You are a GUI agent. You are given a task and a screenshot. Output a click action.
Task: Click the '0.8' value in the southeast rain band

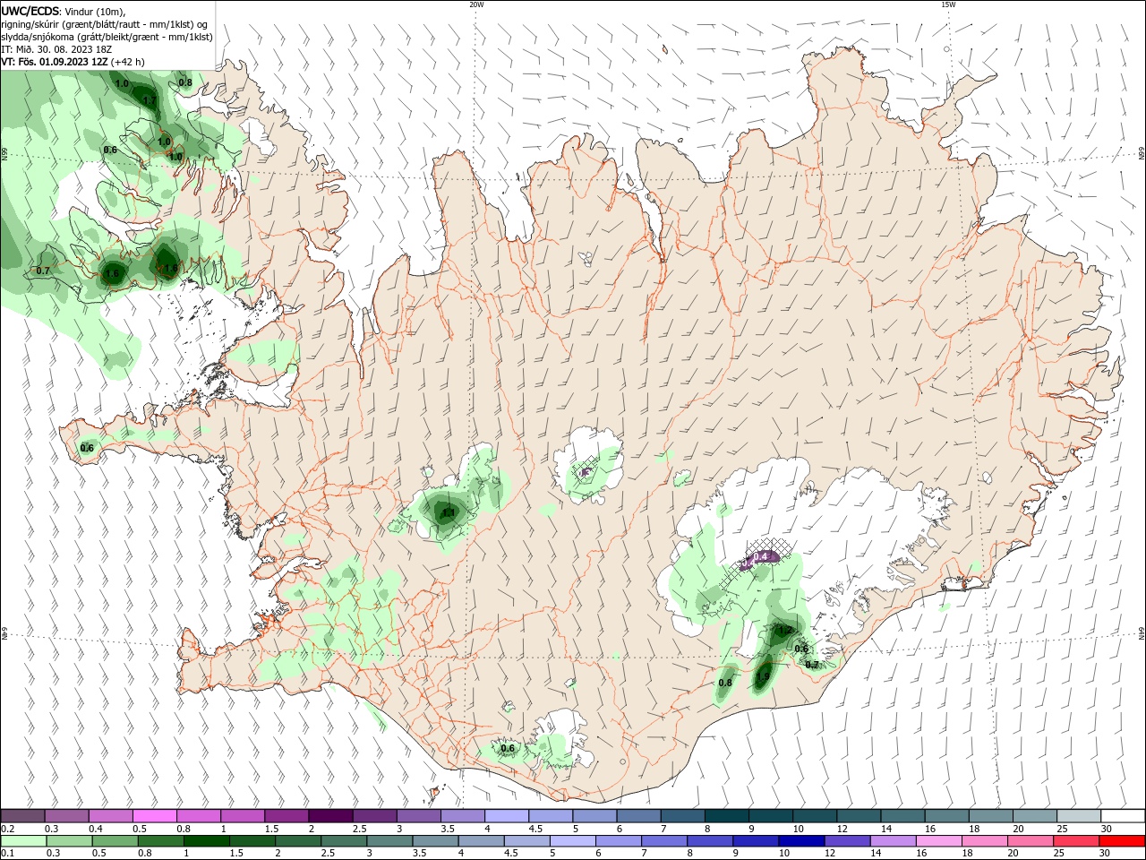click(725, 683)
